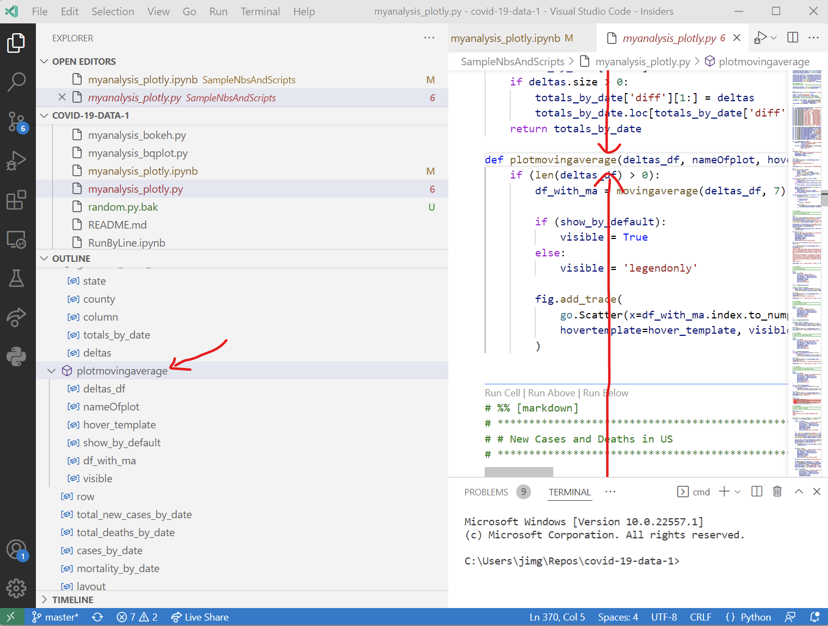Open the Live Share activity bar icon
Viewport: 828px width, 626px height.
16,317
